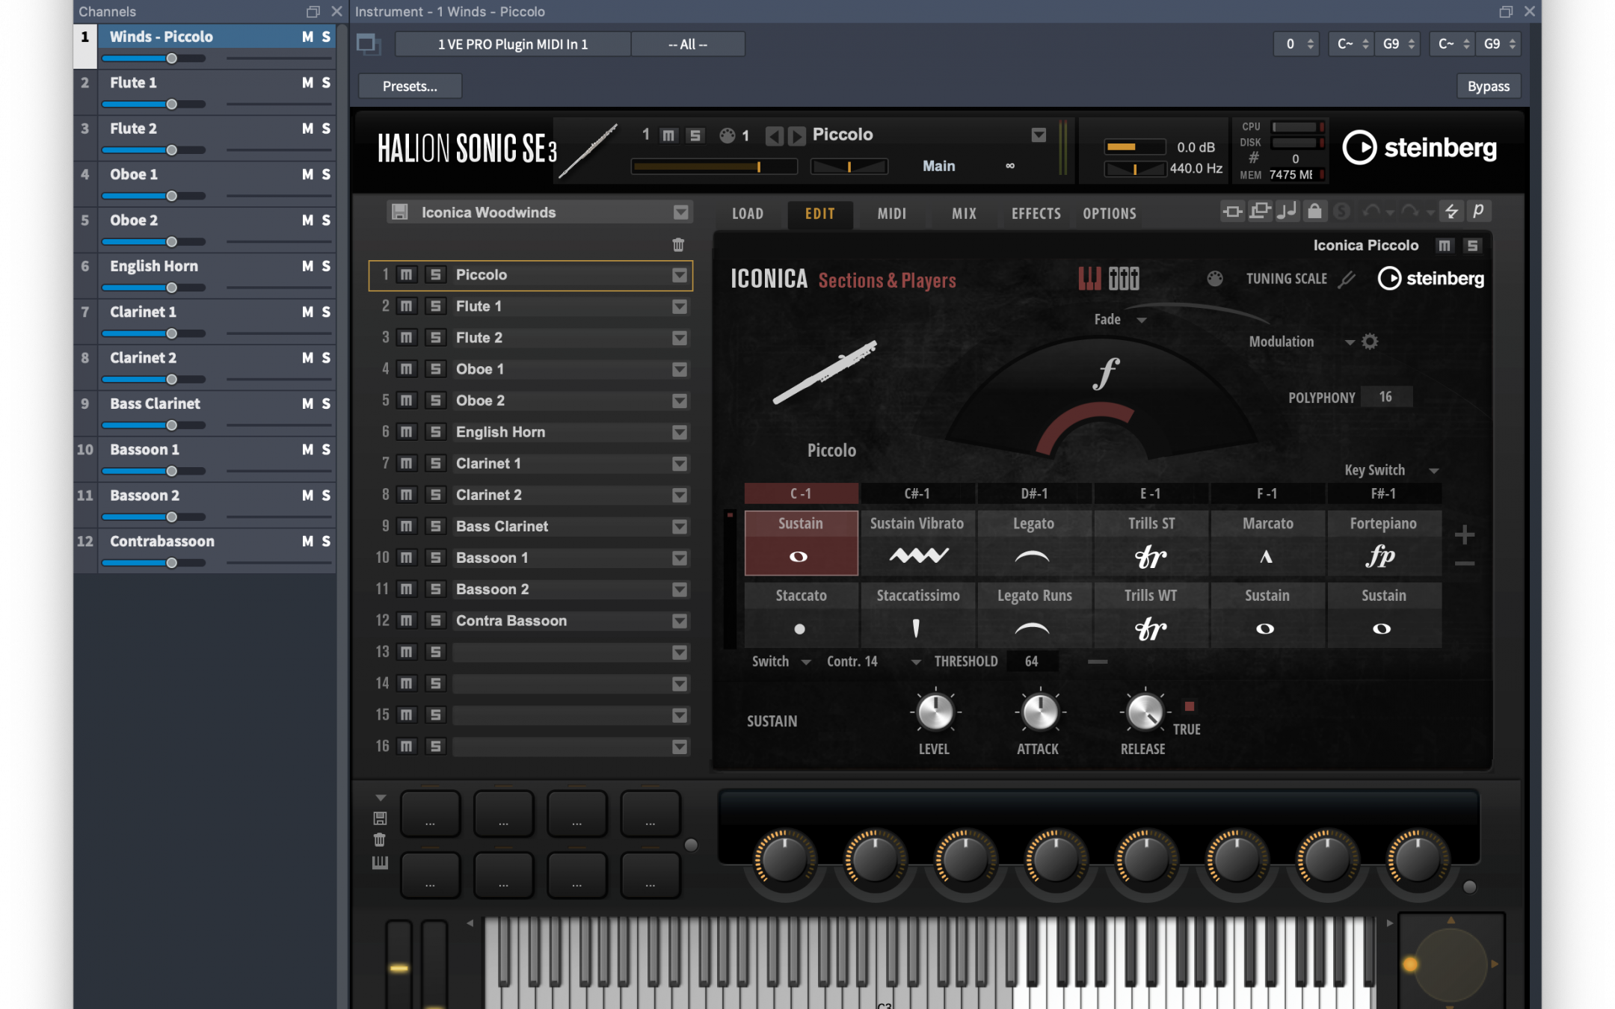Select the Marcato articulation

coord(1268,543)
